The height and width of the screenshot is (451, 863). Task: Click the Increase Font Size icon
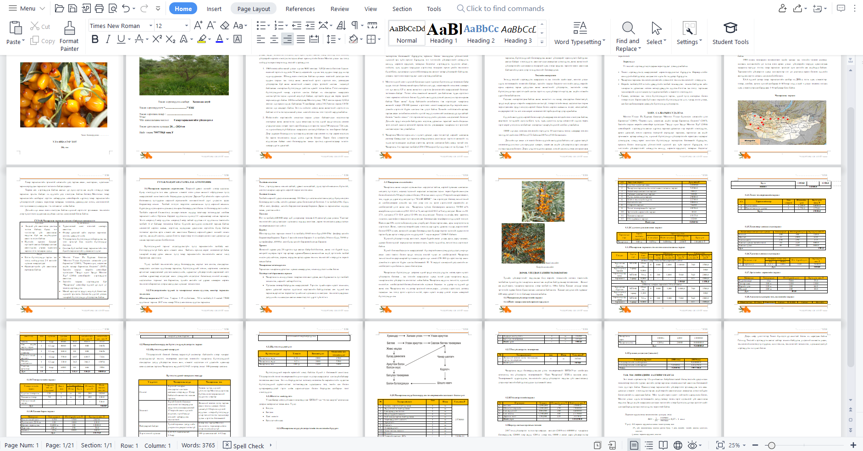[198, 25]
